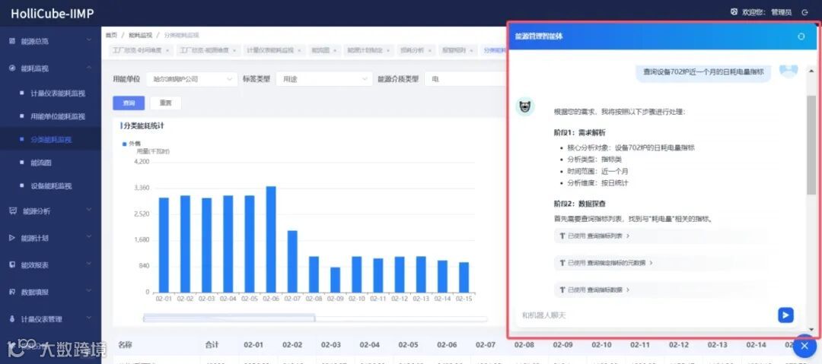Open 能流图 in sidebar
This screenshot has width=822, height=364.
pos(41,163)
